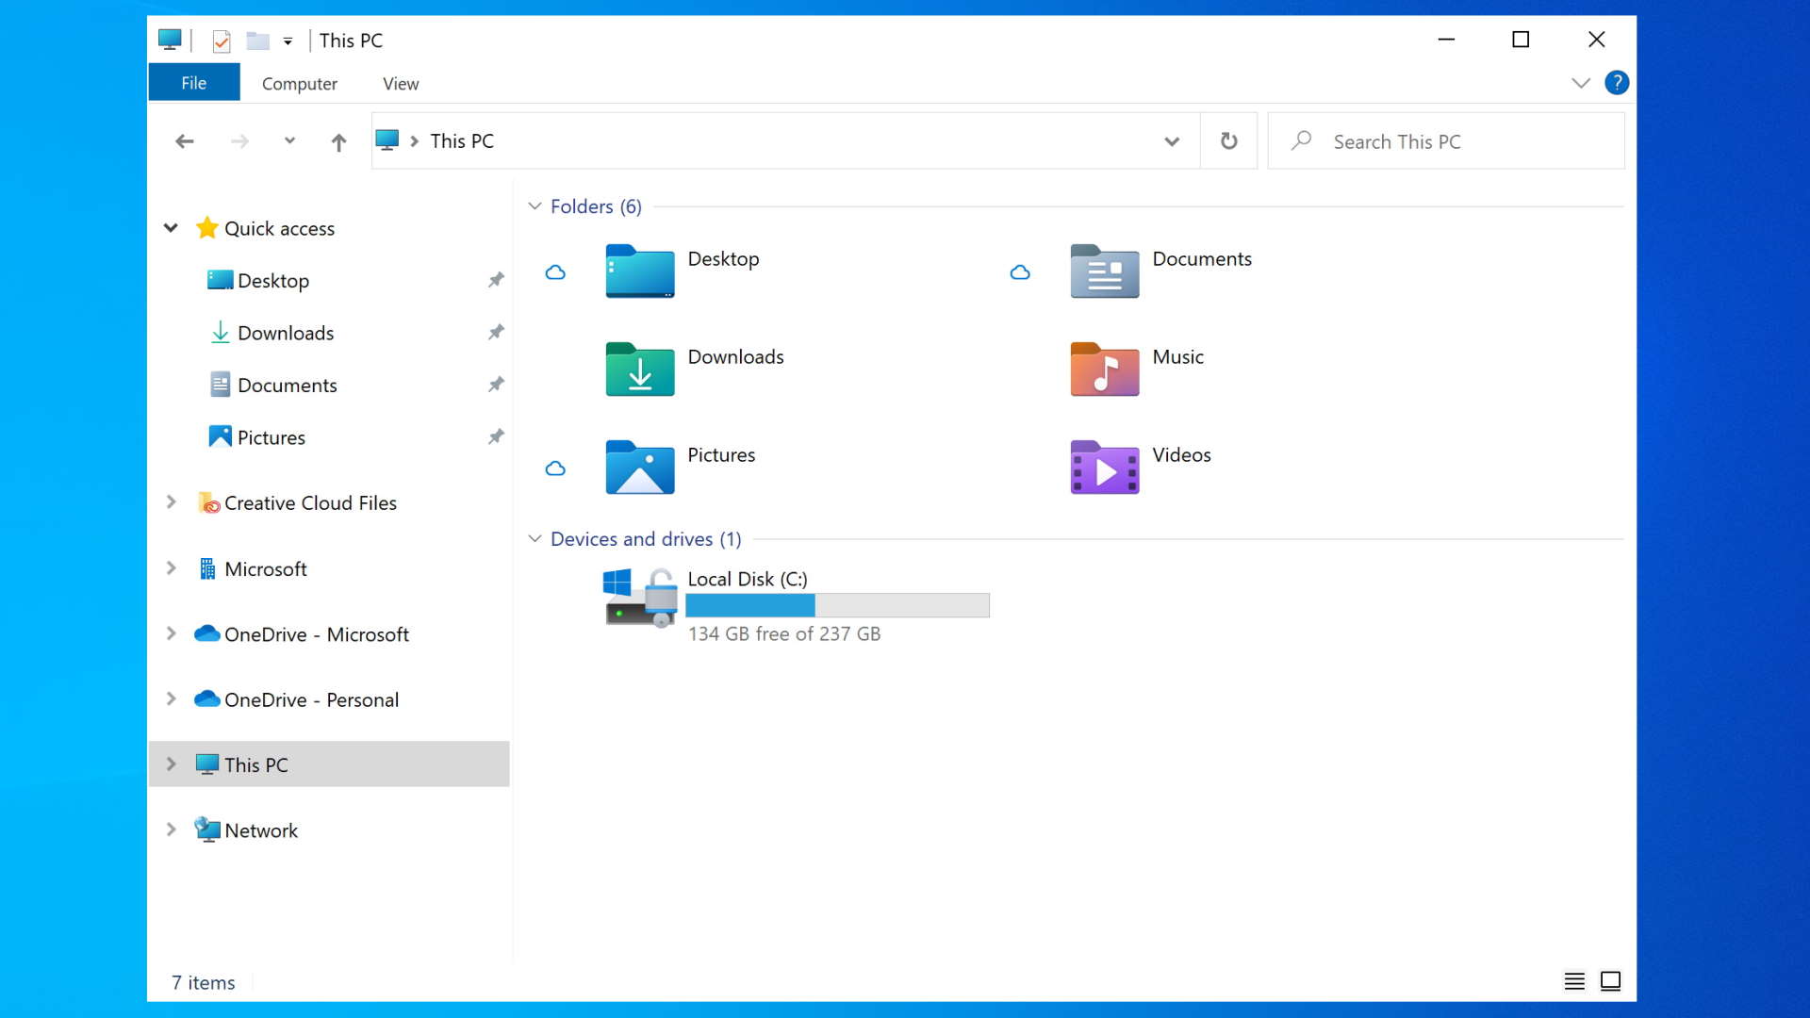Toggle Quick access expansion
The width and height of the screenshot is (1810, 1018).
point(171,227)
